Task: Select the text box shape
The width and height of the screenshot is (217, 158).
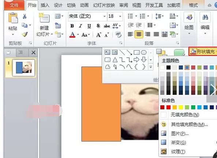Action: [107, 52]
